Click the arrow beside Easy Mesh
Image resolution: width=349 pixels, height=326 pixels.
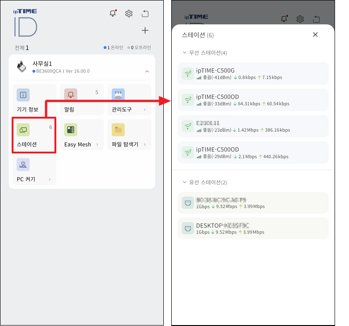tap(97, 145)
